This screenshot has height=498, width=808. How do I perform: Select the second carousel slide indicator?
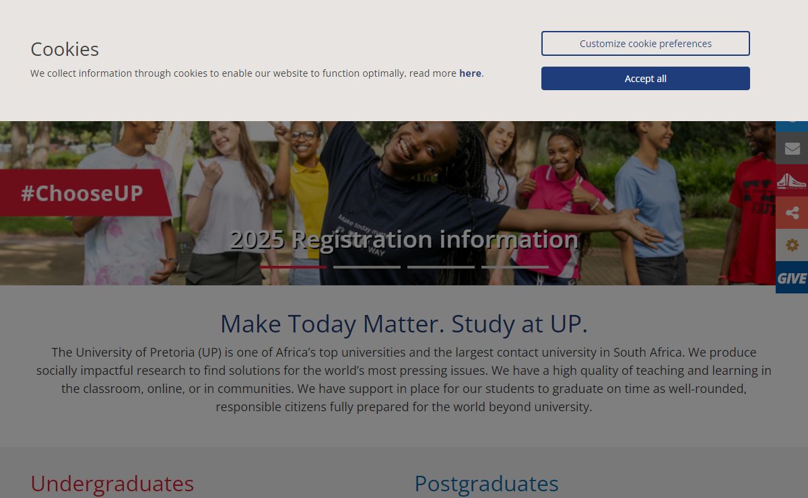pyautogui.click(x=367, y=267)
